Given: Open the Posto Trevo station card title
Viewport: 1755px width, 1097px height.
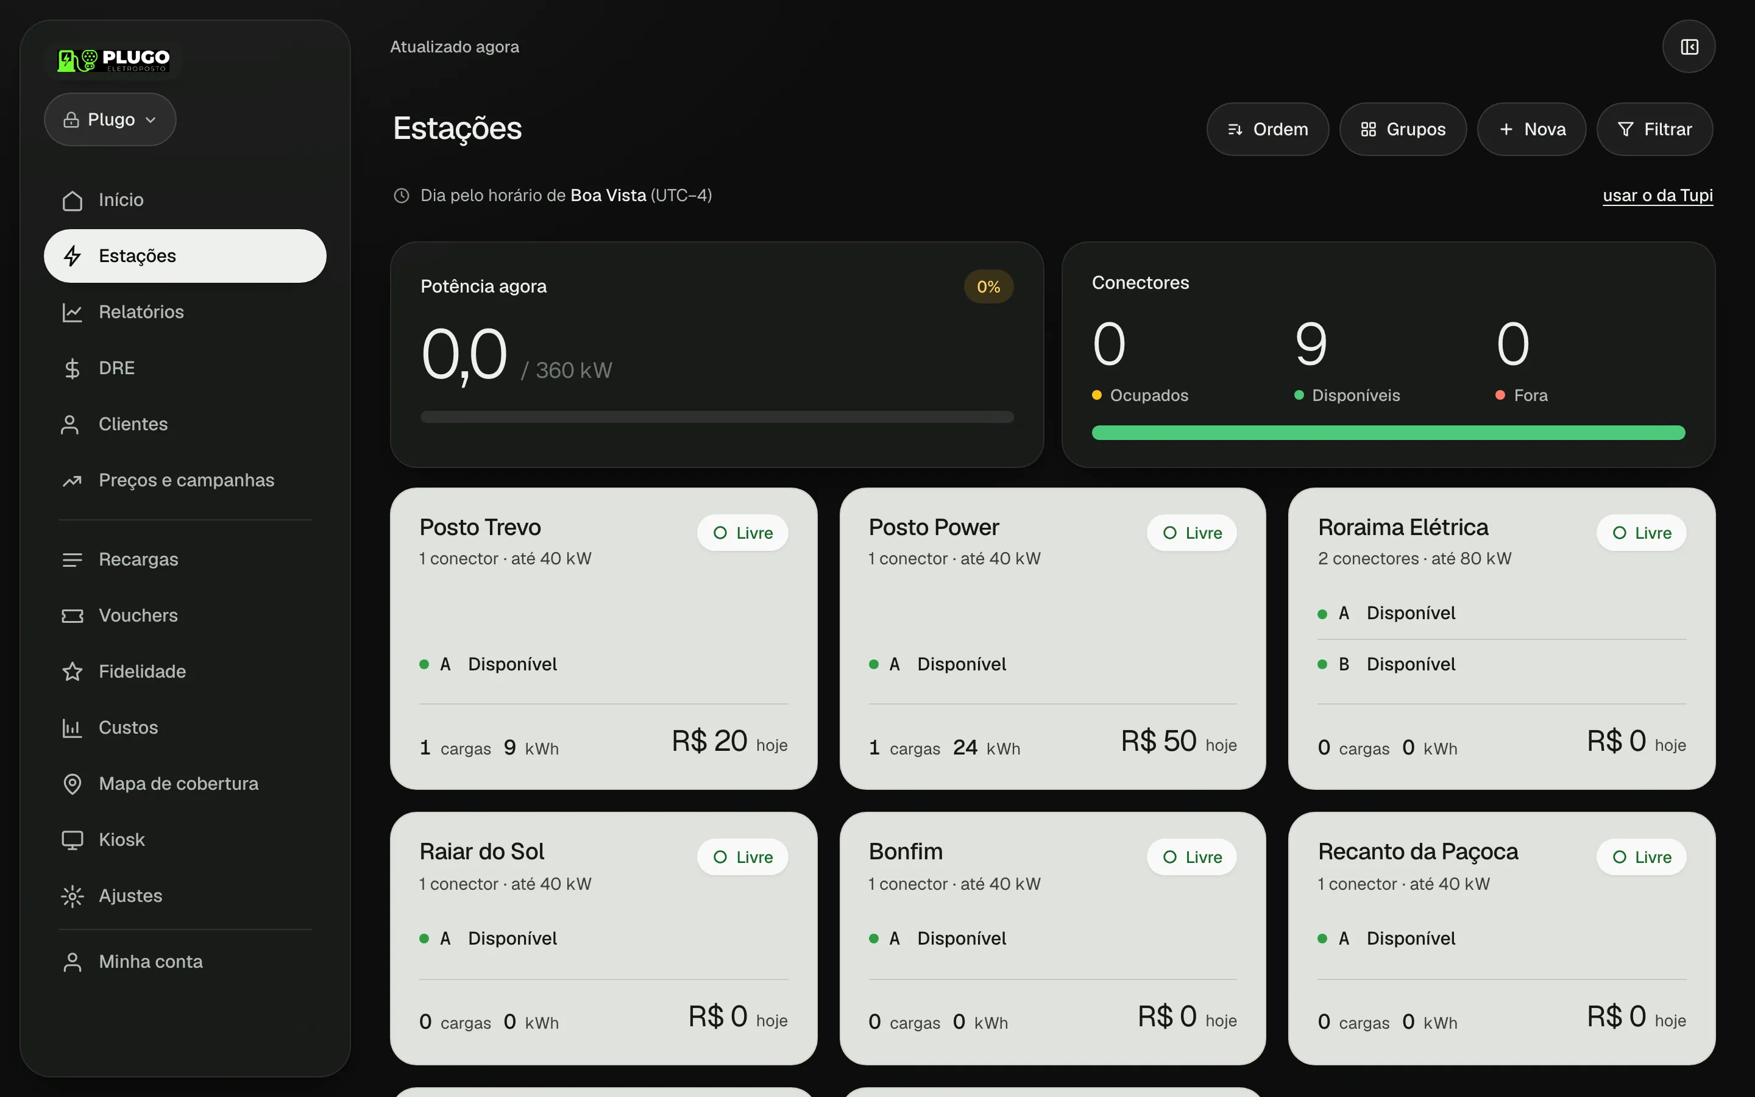Looking at the screenshot, I should point(480,527).
